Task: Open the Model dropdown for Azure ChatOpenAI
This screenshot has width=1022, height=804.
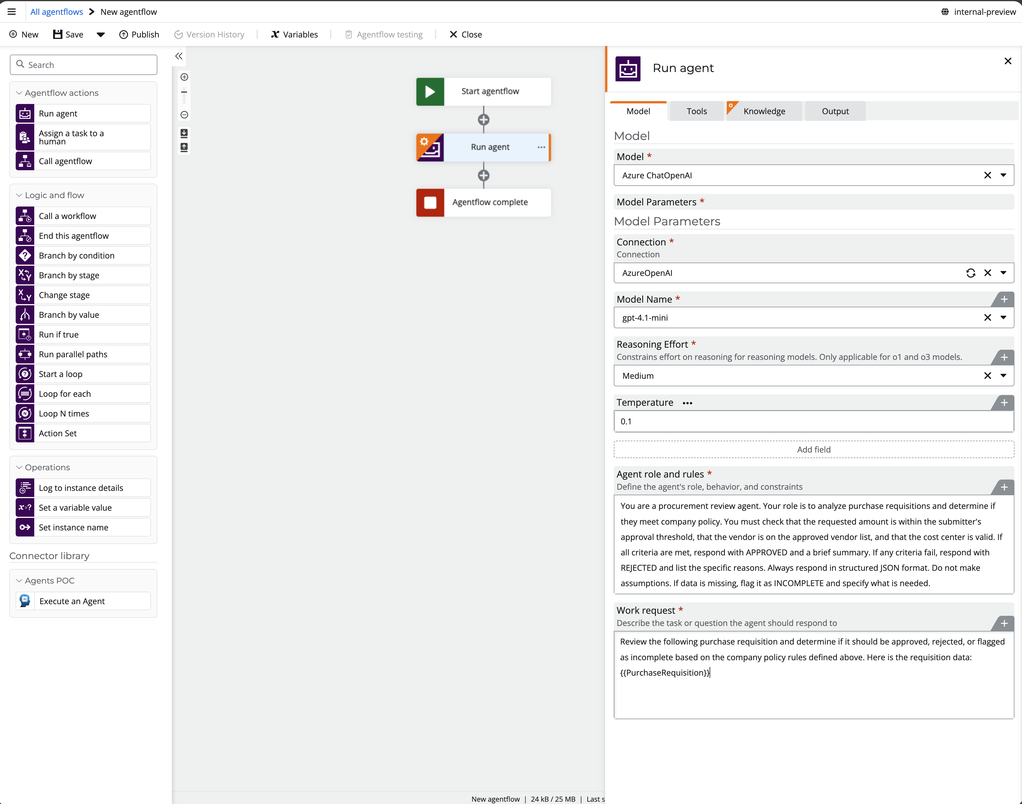Action: (x=1003, y=175)
